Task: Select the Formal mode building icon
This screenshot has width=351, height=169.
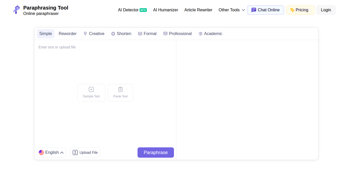Action: [140, 33]
